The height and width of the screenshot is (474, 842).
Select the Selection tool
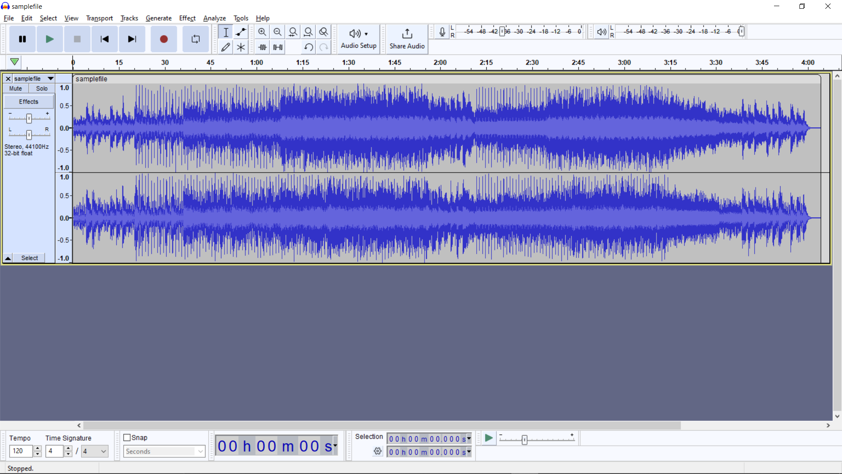pyautogui.click(x=225, y=32)
